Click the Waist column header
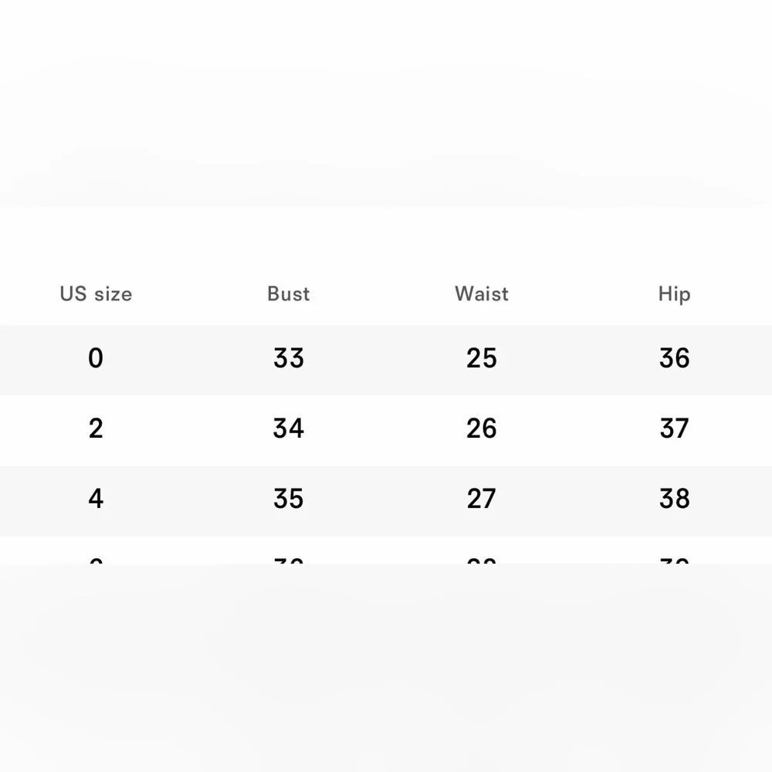The width and height of the screenshot is (772, 772). point(482,294)
